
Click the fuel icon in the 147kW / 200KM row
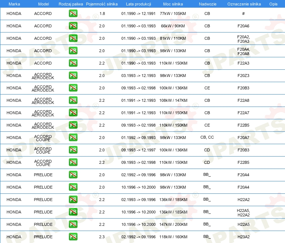click(73, 224)
